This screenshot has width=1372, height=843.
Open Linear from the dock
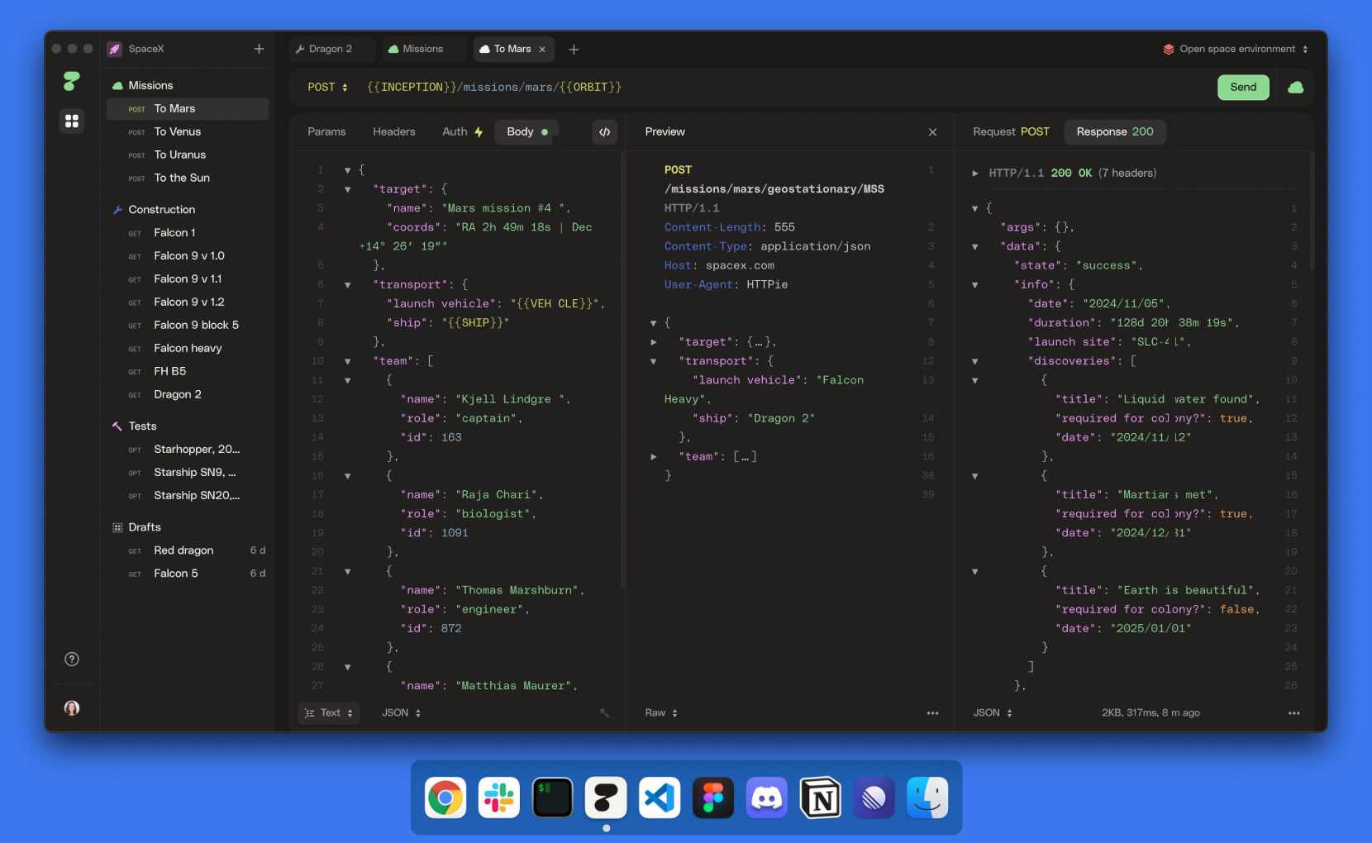(x=874, y=798)
